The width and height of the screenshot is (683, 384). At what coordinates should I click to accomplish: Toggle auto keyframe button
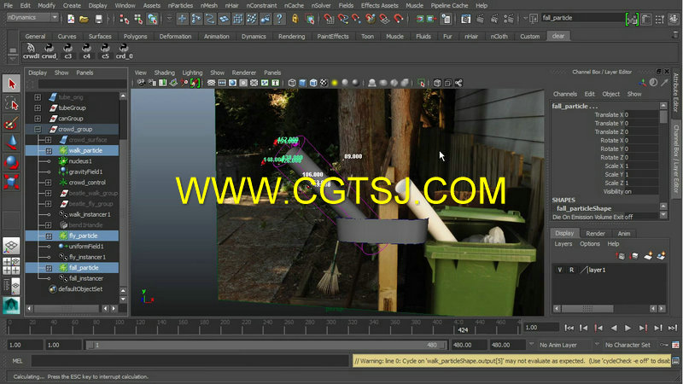pyautogui.click(x=664, y=345)
